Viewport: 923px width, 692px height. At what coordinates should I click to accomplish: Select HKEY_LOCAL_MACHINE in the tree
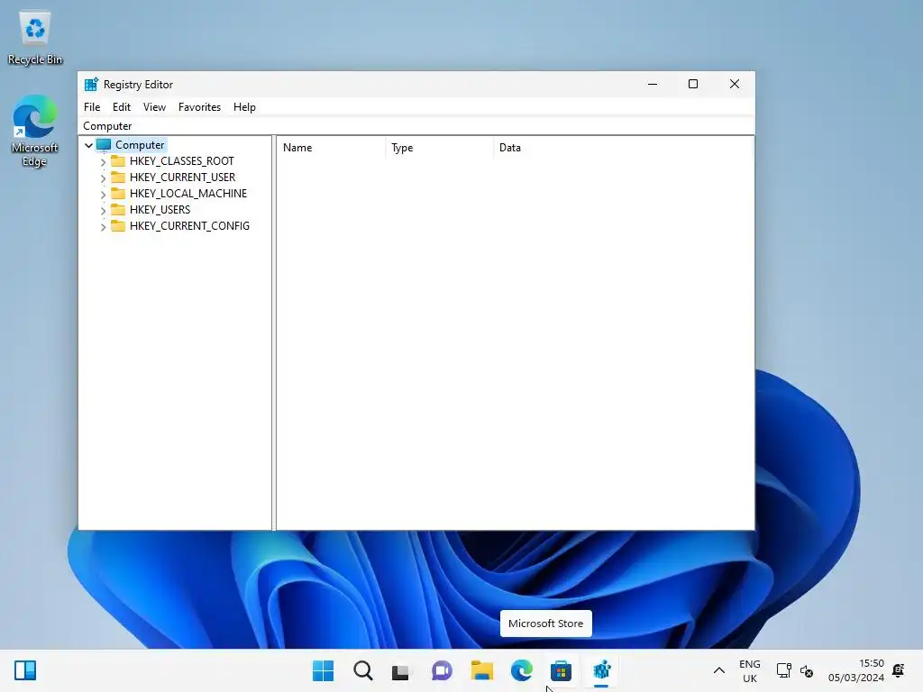(188, 194)
